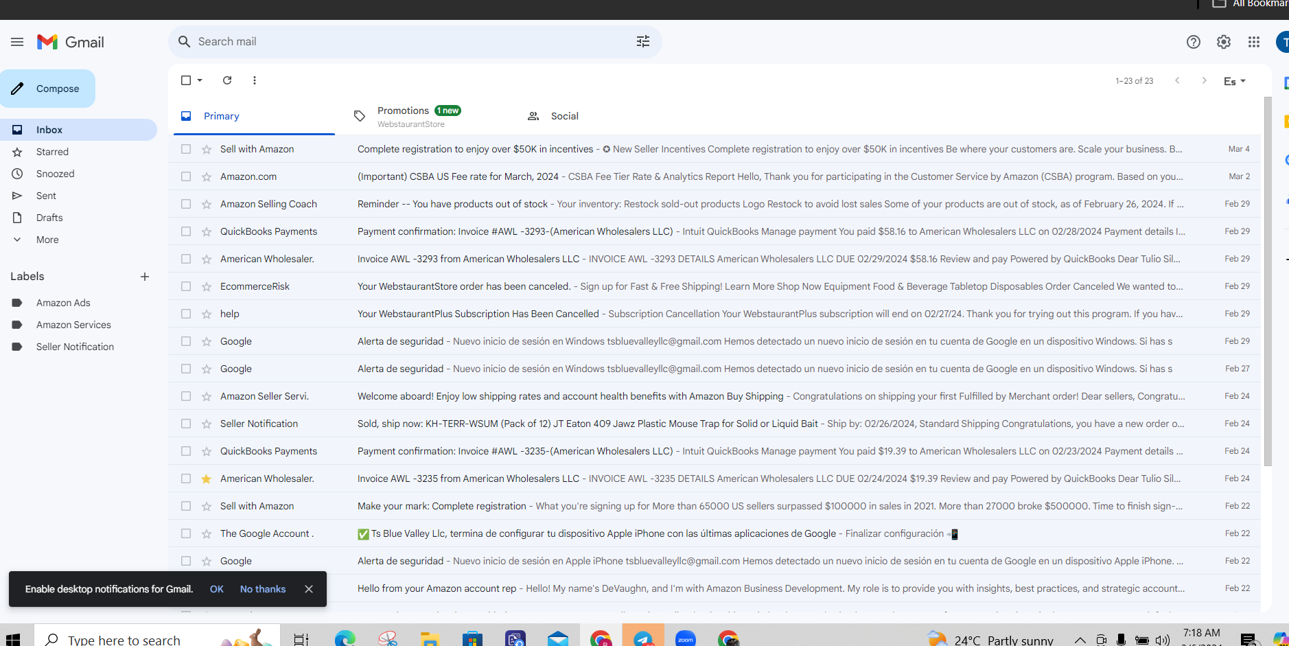Open Gmail Settings gear
The image size is (1289, 646).
click(x=1224, y=42)
